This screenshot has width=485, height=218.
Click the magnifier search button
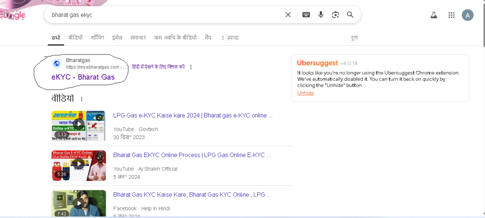(x=350, y=15)
